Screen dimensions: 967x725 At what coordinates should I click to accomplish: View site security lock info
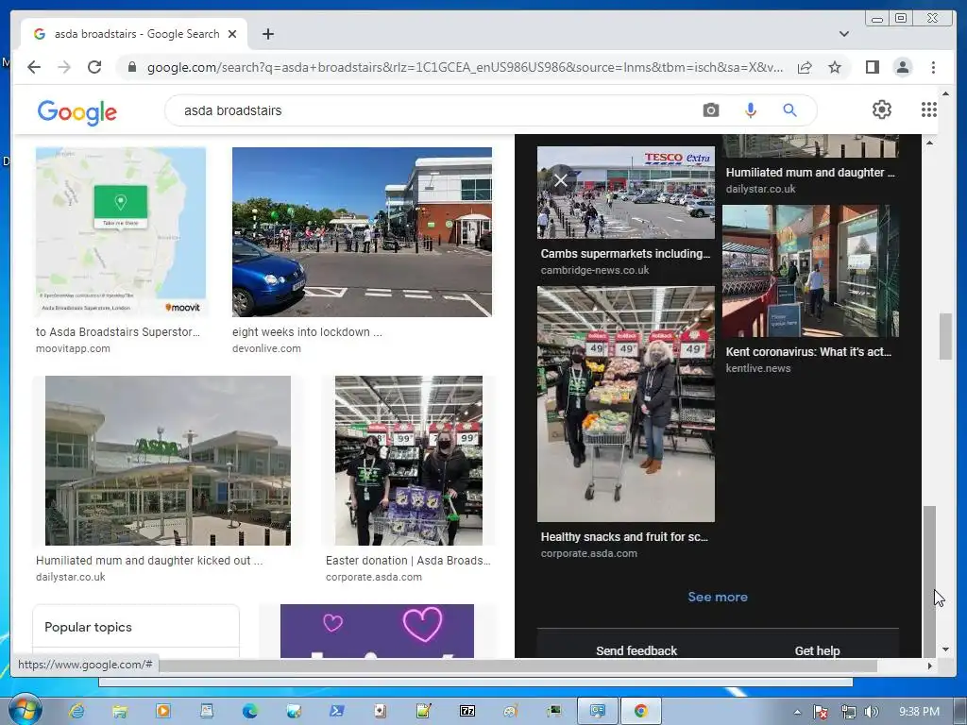tap(132, 67)
